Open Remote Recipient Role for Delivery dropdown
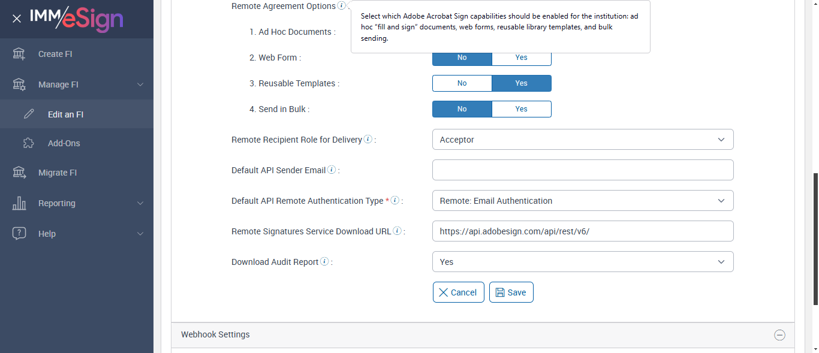The height and width of the screenshot is (353, 819). point(582,140)
